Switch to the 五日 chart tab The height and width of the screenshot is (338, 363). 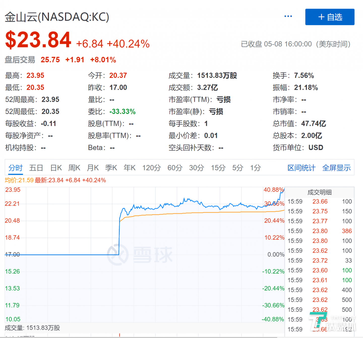(36, 168)
